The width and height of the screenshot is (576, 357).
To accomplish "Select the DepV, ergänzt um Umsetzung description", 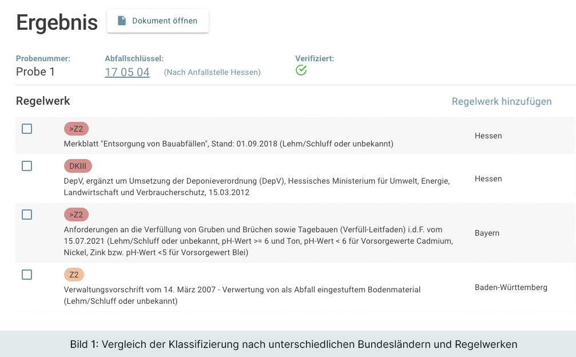I will pos(257,187).
